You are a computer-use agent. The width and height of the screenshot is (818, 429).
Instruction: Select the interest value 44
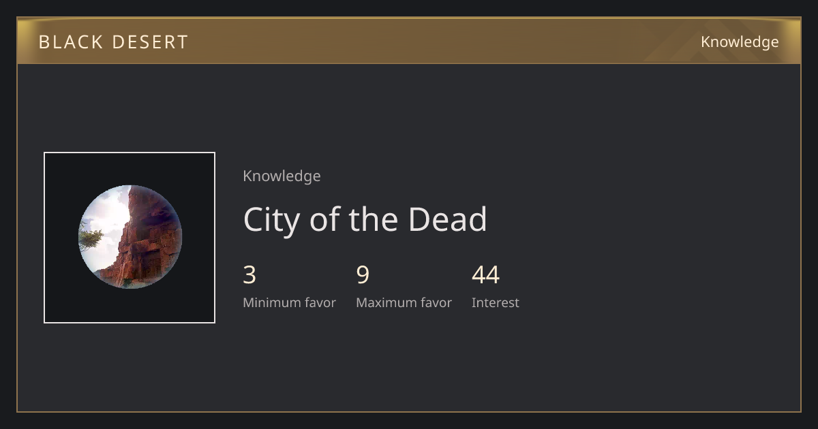point(485,275)
